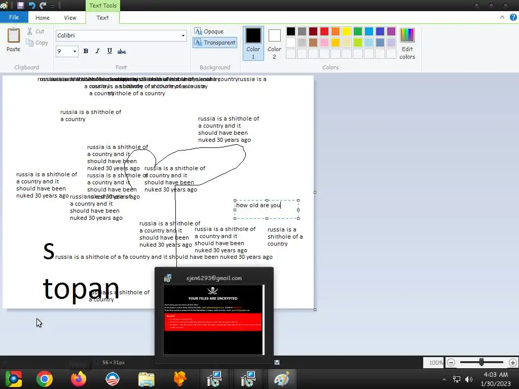Viewport: 519px width, 389px height.
Task: Open the quick access toolbar customize arrow
Action: [52, 6]
